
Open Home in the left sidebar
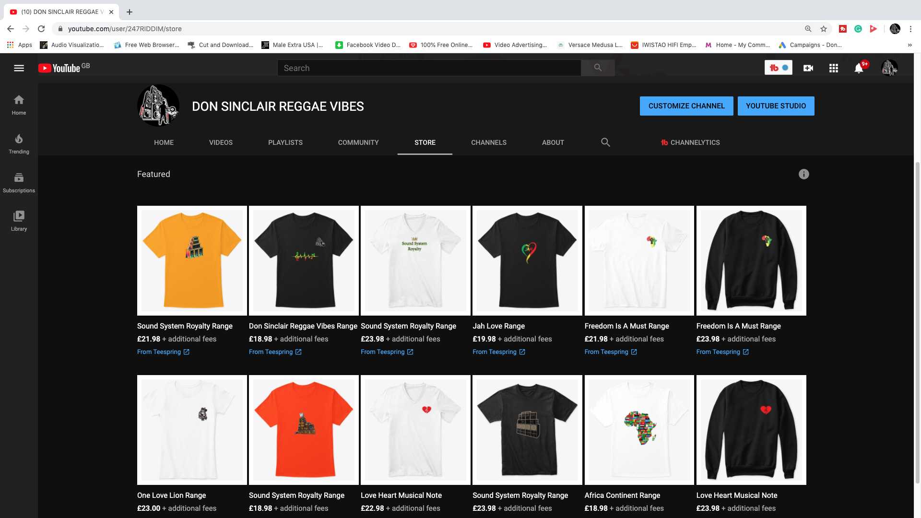[19, 105]
